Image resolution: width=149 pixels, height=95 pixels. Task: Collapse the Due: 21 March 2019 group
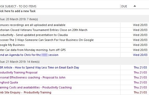point(20,62)
